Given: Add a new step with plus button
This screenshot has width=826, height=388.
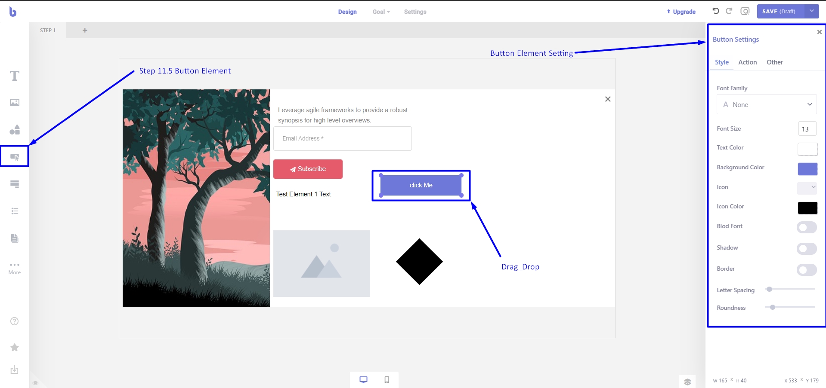Looking at the screenshot, I should [85, 30].
